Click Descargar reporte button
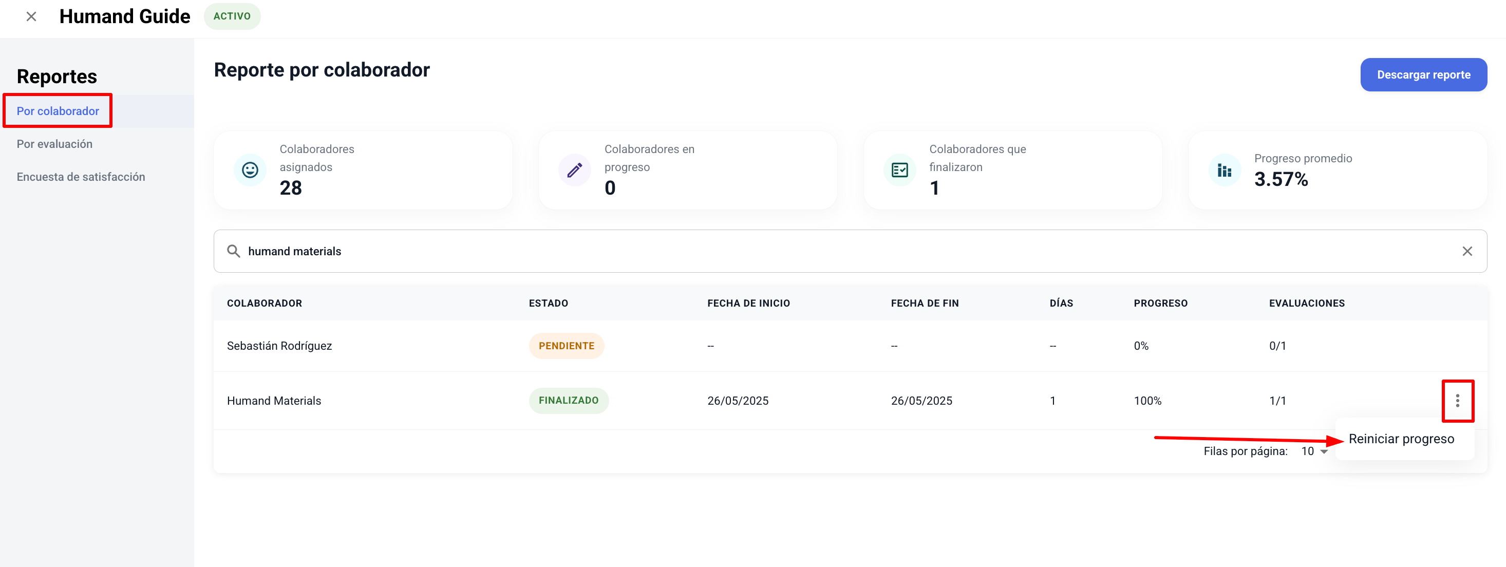The height and width of the screenshot is (567, 1506). [x=1423, y=75]
